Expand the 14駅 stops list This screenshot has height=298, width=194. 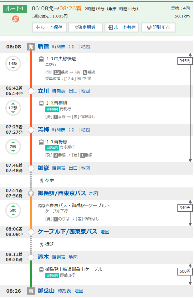coord(13,64)
